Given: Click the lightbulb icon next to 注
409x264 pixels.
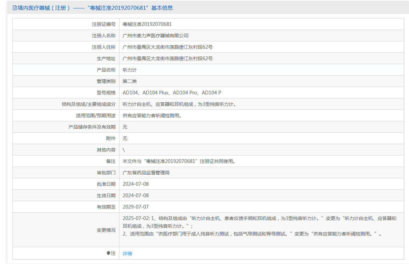Looking at the screenshot, I should tap(108, 253).
